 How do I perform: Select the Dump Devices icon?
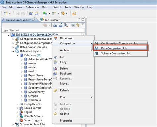[21, 104]
